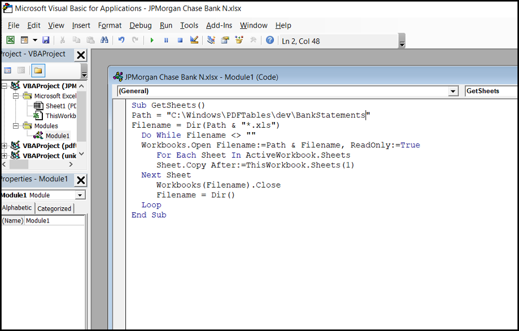Toggle Design Mode on the toolbar
519x331 pixels.
[x=193, y=40]
